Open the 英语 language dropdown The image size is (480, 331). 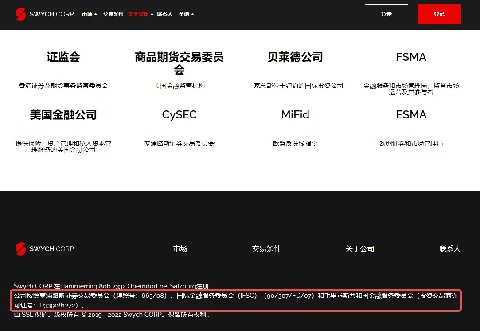click(x=186, y=14)
